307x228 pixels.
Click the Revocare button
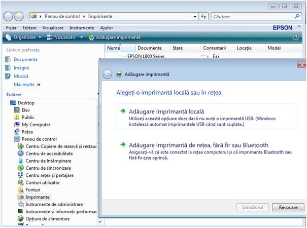[288, 208]
